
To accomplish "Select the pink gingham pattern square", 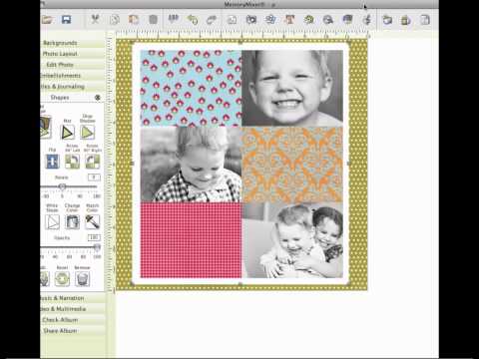I will tap(191, 240).
